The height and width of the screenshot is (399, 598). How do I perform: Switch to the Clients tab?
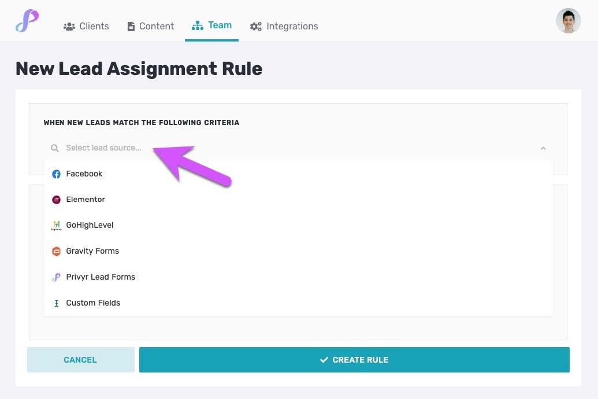coord(86,26)
